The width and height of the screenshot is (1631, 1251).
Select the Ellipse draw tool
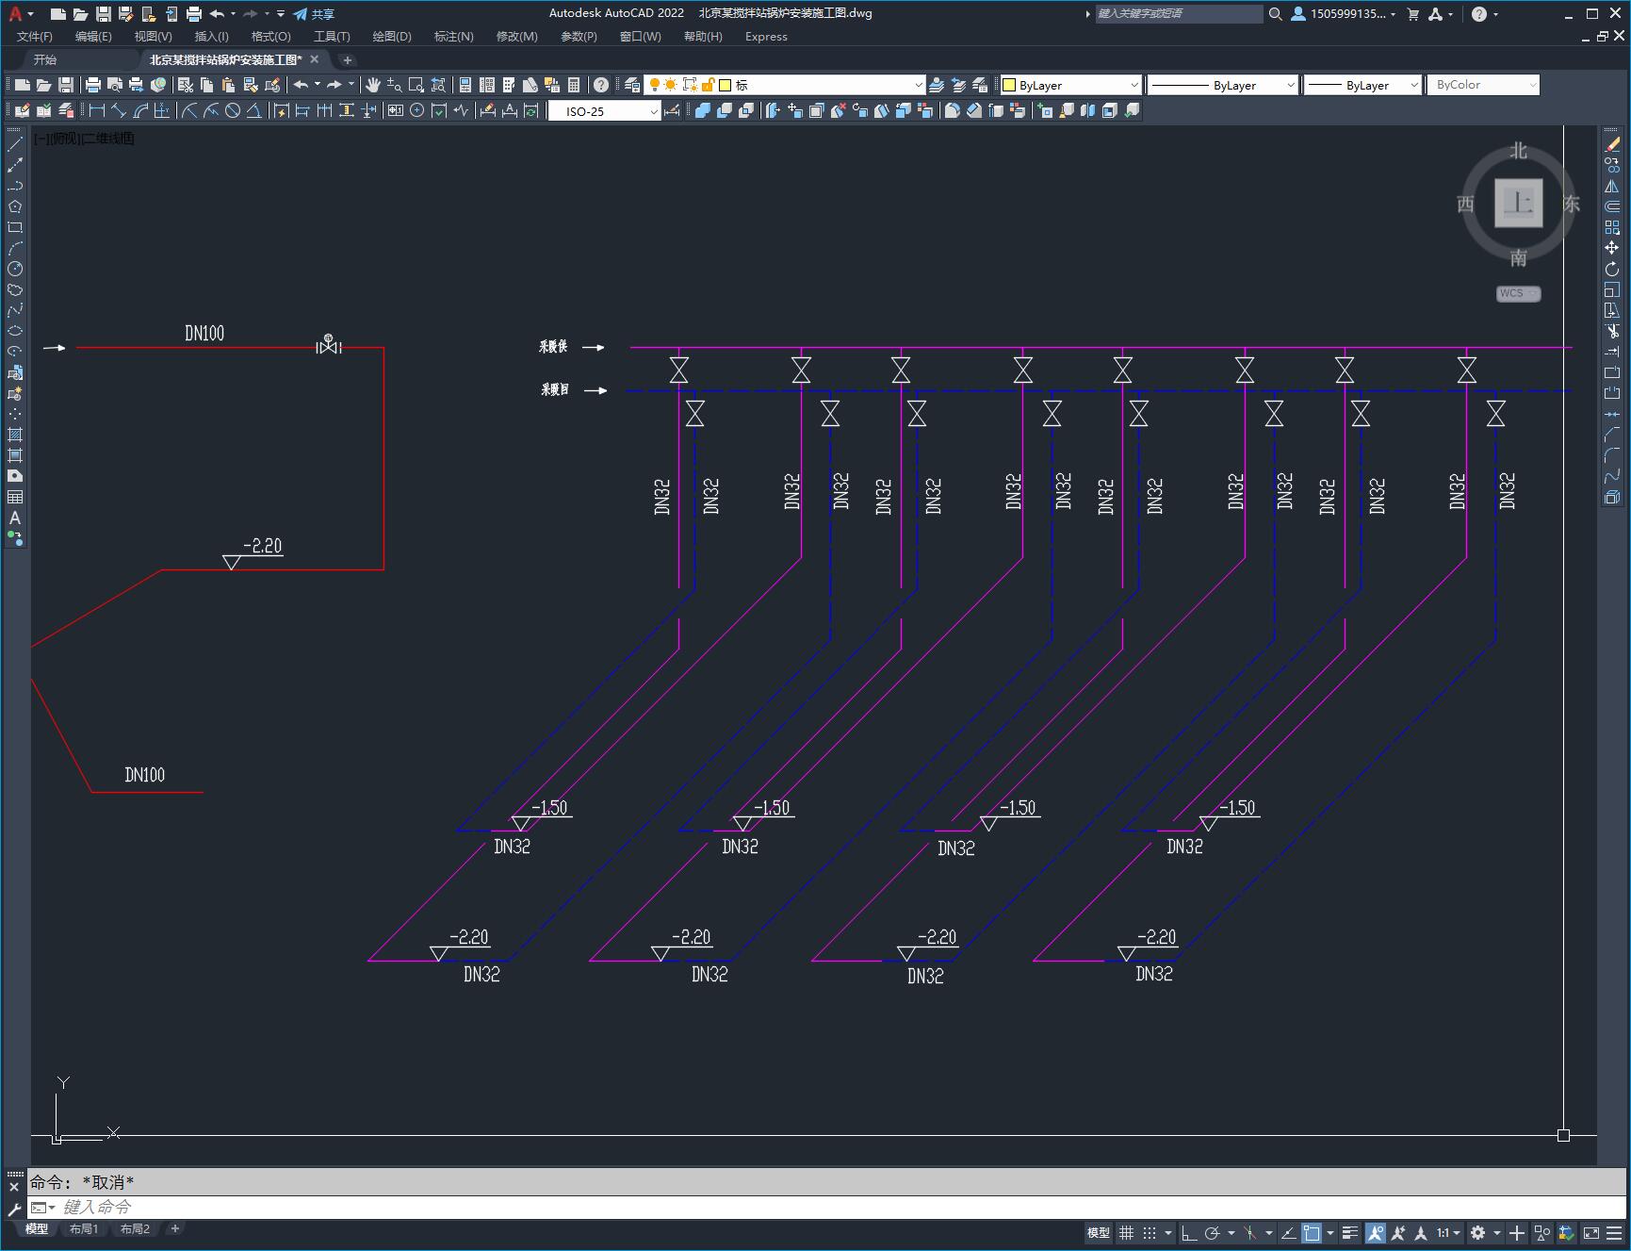15,331
